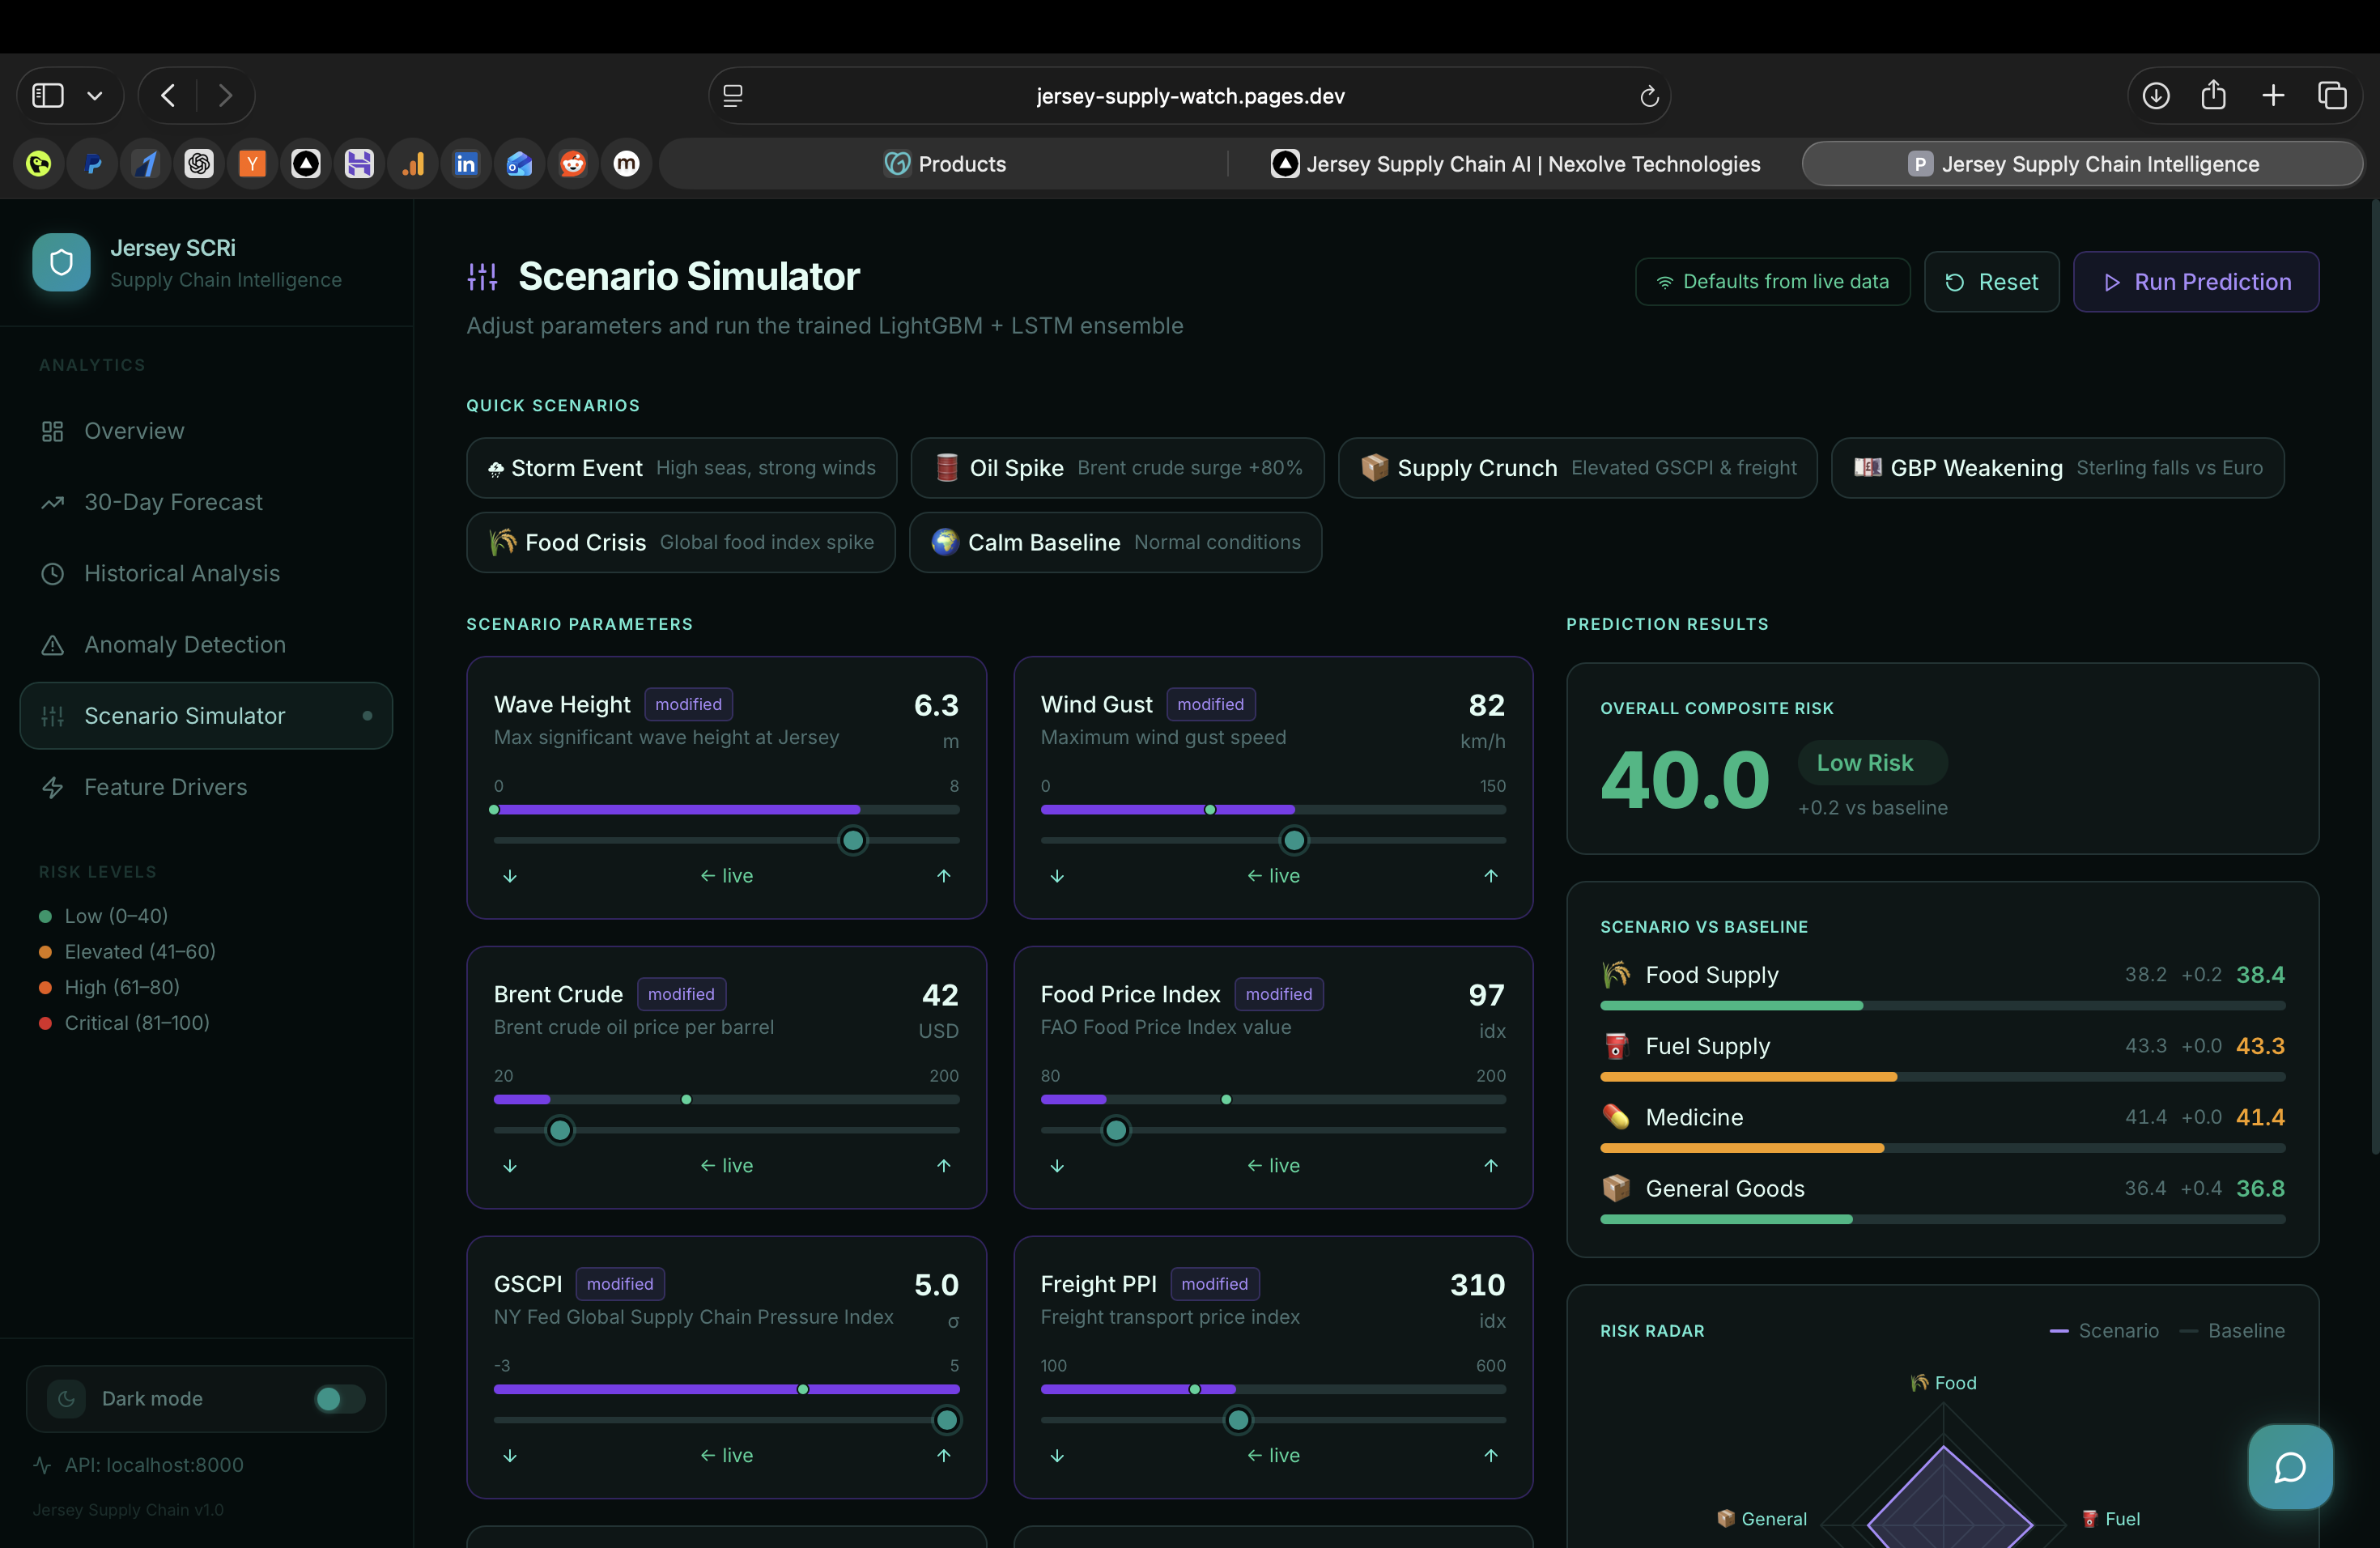Open the floating chat bubble icon

point(2289,1466)
